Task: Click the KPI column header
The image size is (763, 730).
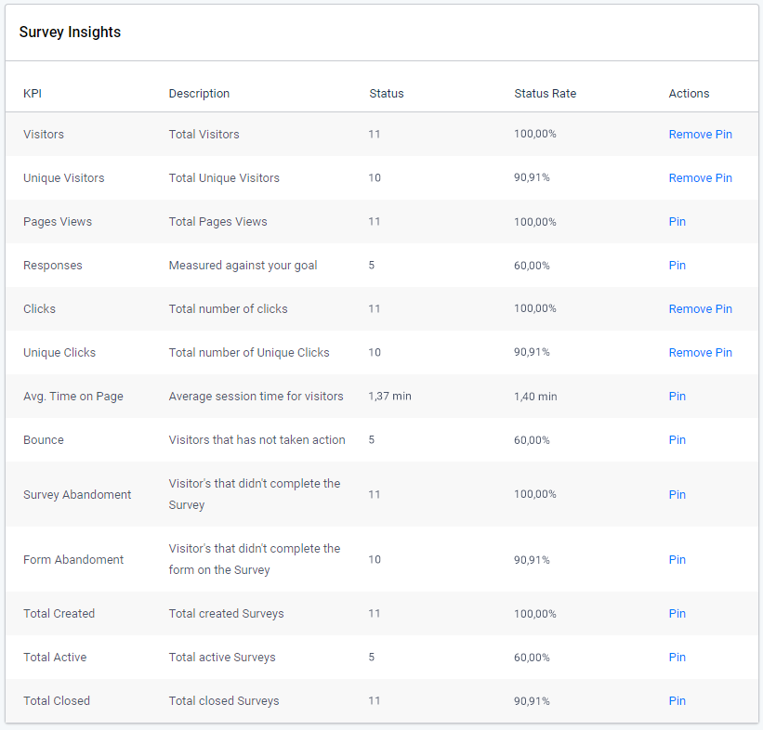Action: click(x=33, y=93)
